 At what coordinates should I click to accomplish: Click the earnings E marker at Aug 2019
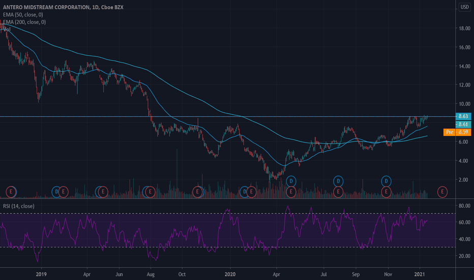coord(150,192)
